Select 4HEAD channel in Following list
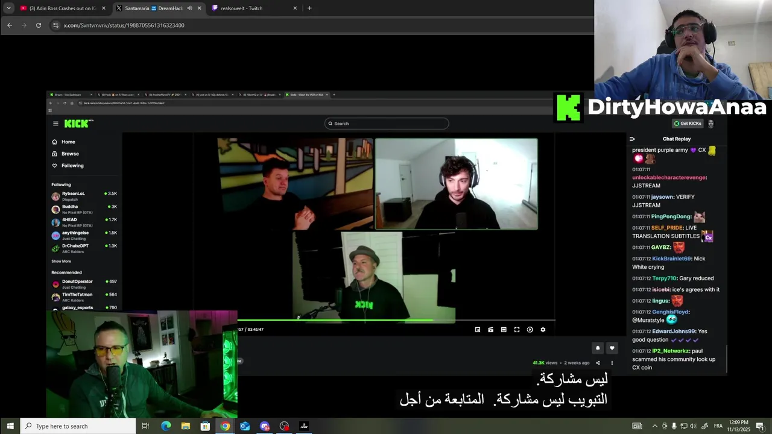 84,222
